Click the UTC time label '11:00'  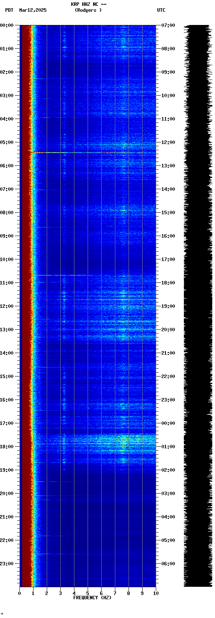point(168,119)
